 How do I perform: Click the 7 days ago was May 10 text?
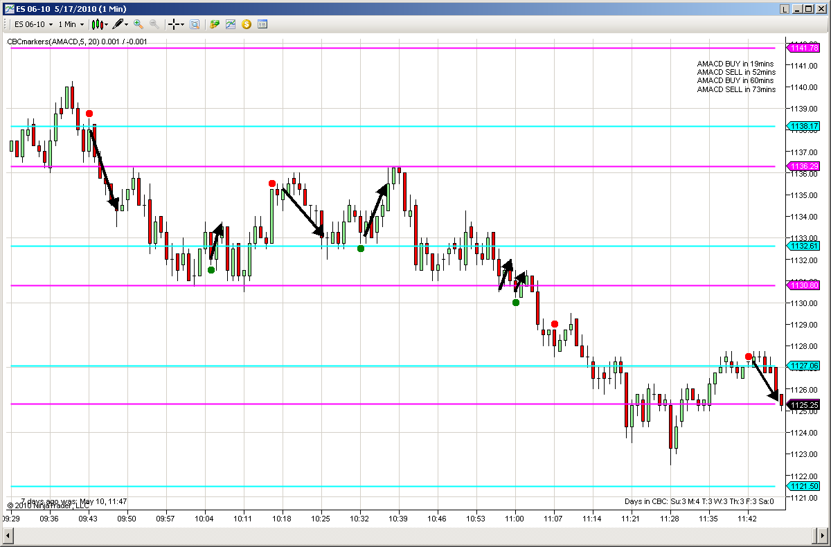point(73,501)
